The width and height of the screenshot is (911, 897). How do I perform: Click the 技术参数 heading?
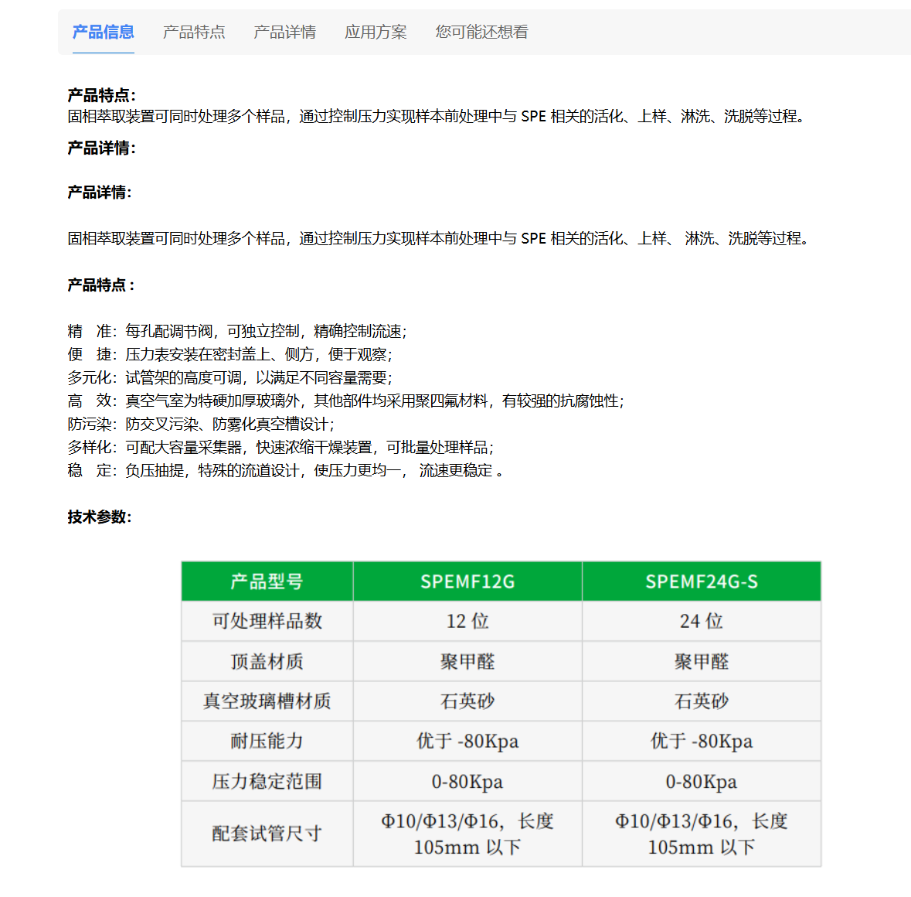100,517
